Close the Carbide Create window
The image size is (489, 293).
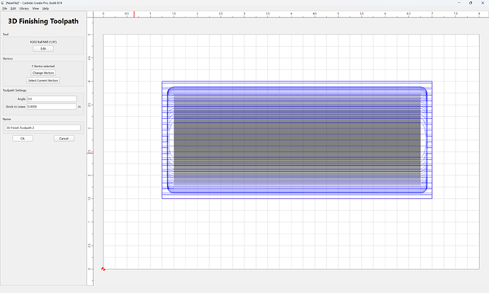(483, 3)
